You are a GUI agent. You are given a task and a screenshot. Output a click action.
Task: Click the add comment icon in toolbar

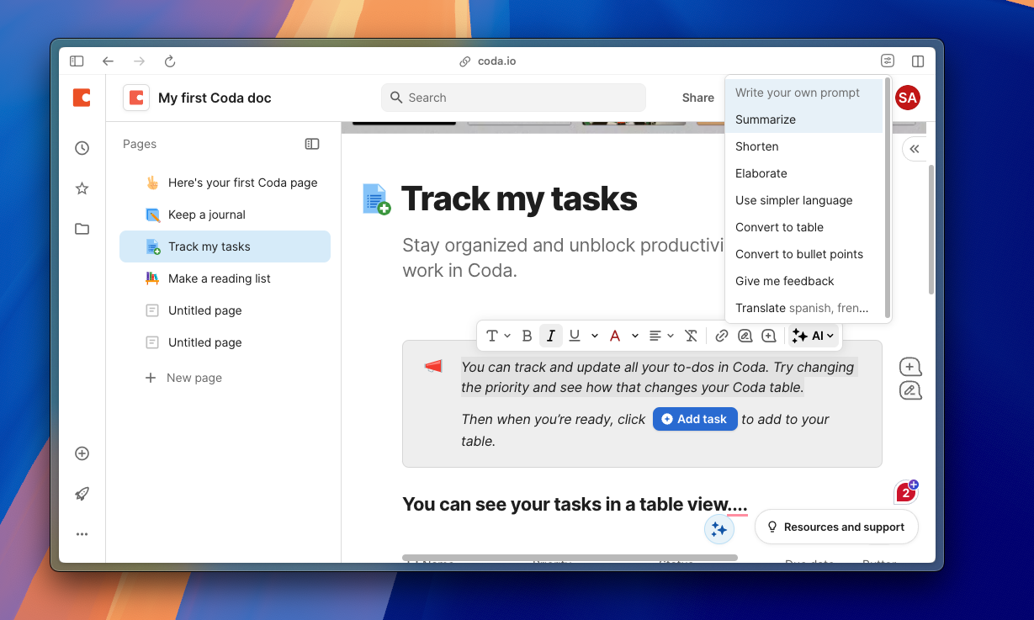point(768,336)
